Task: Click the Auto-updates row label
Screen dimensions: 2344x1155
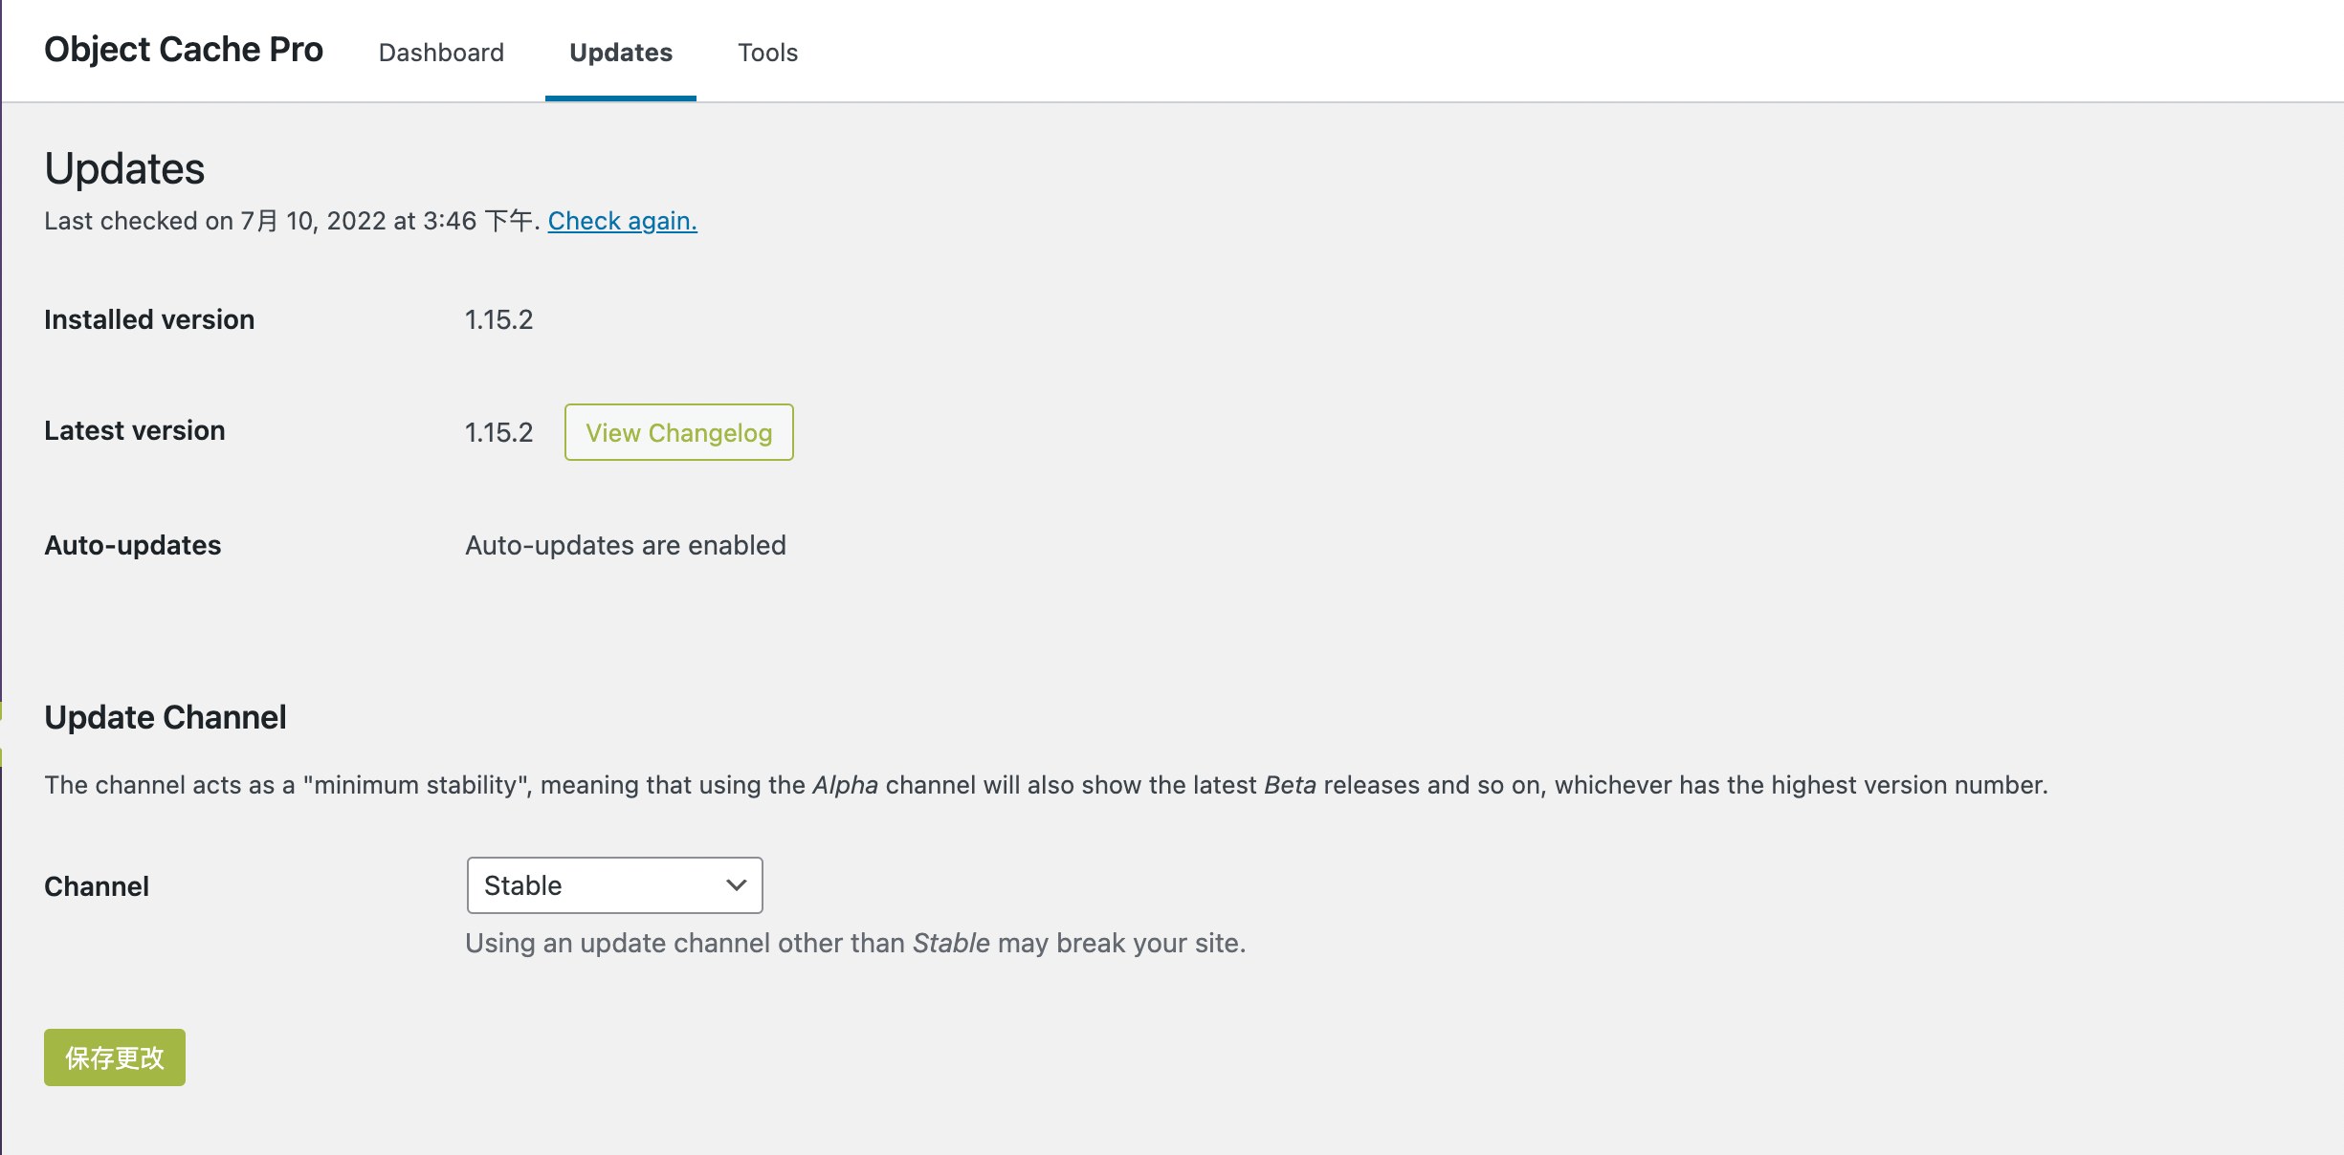Action: tap(133, 545)
